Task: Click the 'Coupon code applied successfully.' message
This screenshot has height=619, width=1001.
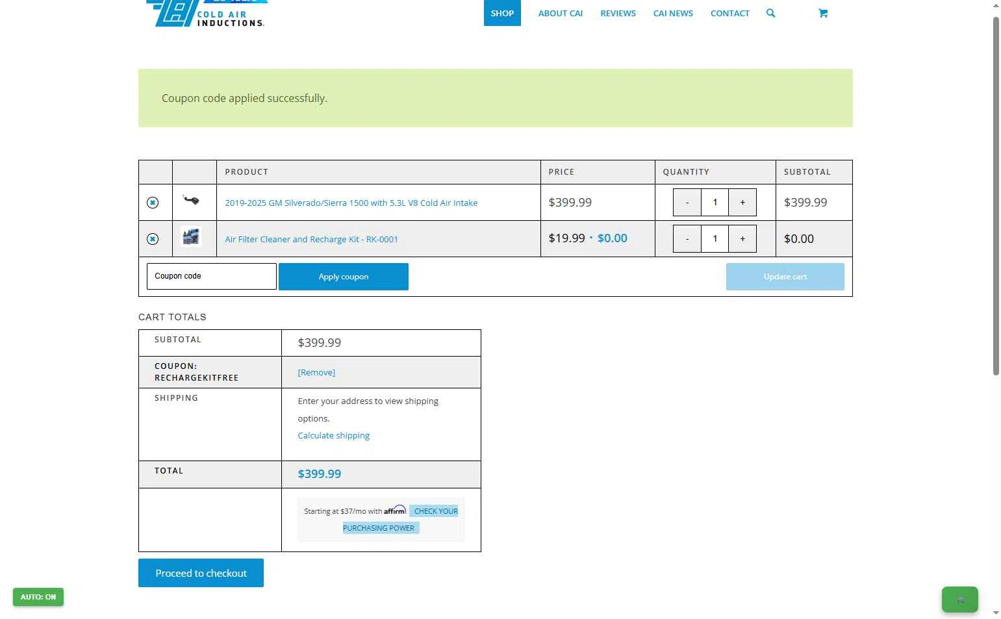Action: coord(244,98)
